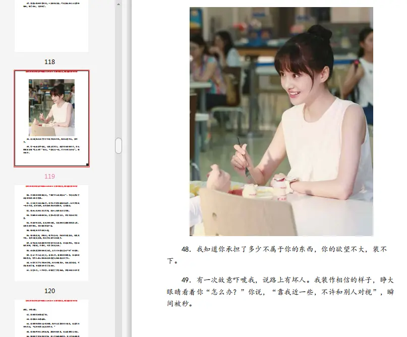This screenshot has width=407, height=337.
Task: Open the partially visible thumbnail below label 120
Action: (x=51, y=318)
